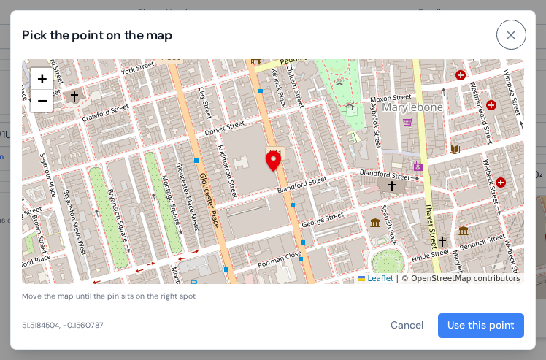Cancel the point selection
Image resolution: width=546 pixels, height=360 pixels.
click(x=407, y=325)
